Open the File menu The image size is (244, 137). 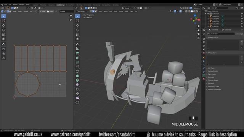pyautogui.click(x=5, y=5)
